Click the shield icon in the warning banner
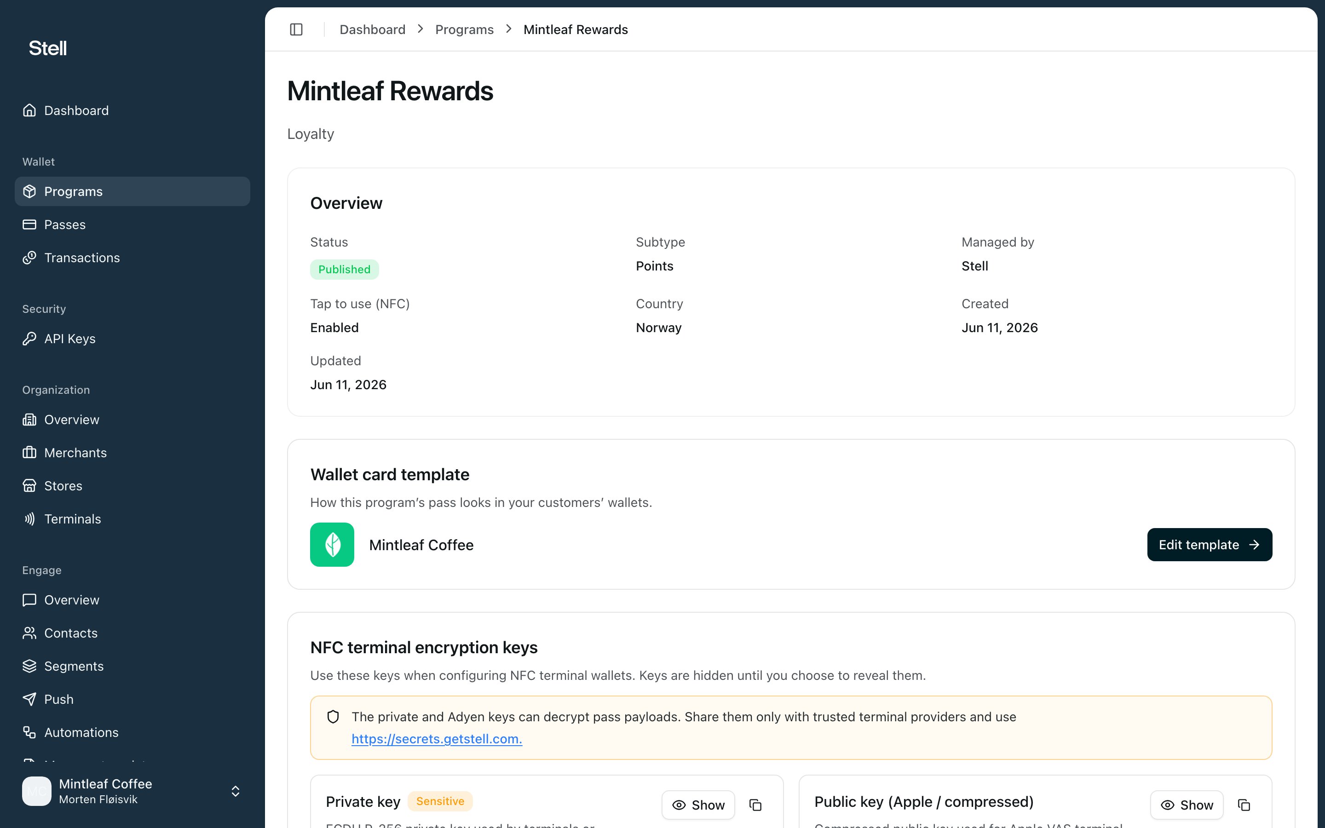This screenshot has width=1325, height=828. [333, 717]
